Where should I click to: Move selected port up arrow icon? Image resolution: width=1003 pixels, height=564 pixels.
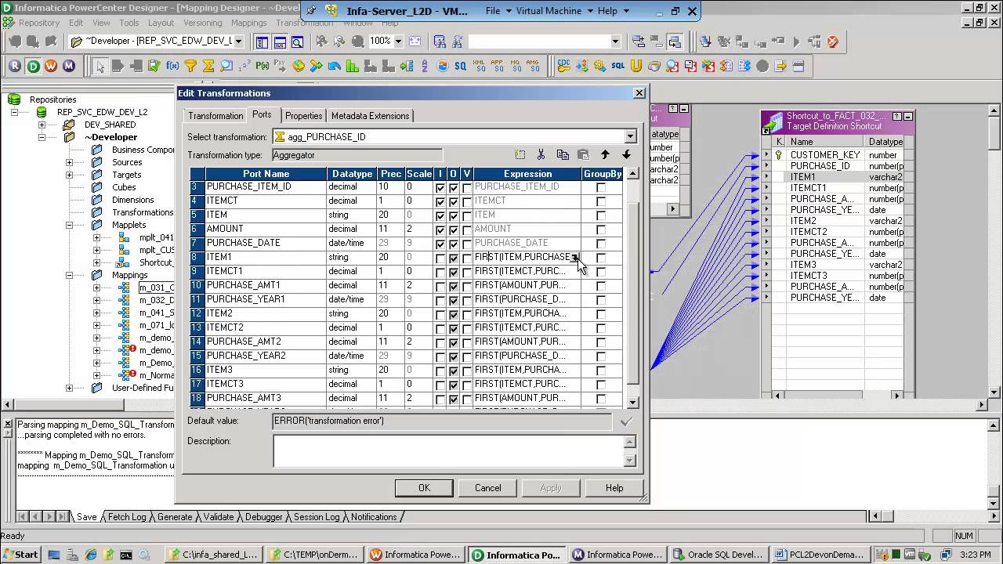pos(605,155)
